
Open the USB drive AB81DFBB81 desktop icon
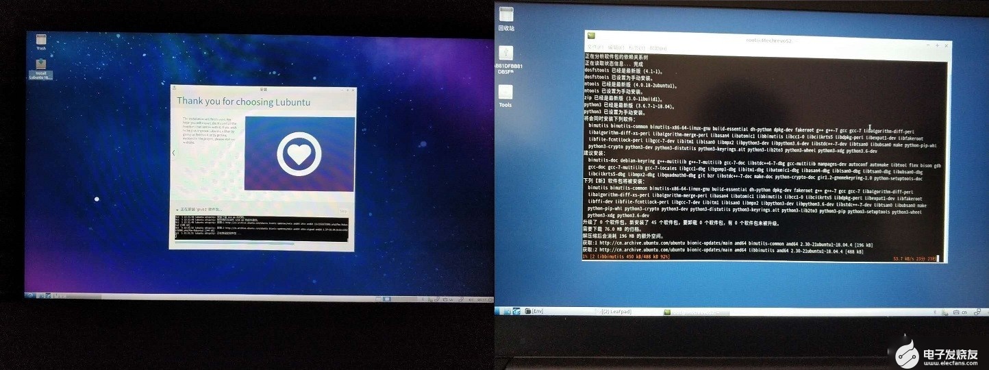click(x=505, y=60)
